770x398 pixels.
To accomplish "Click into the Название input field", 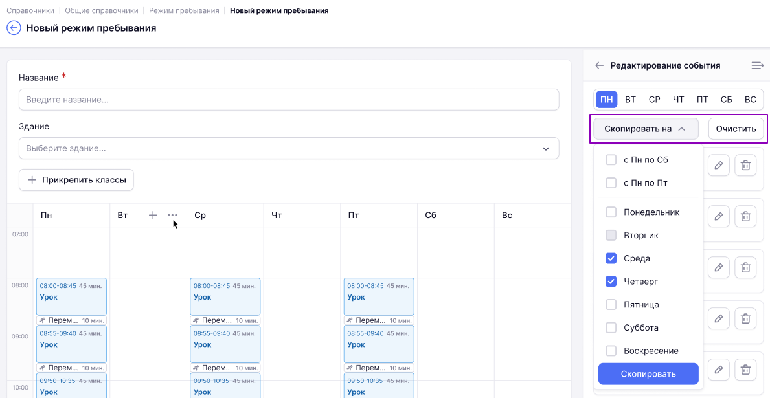I will (289, 100).
